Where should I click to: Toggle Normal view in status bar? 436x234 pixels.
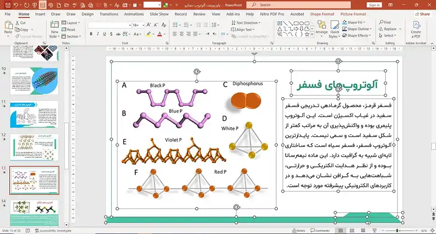[340, 231]
